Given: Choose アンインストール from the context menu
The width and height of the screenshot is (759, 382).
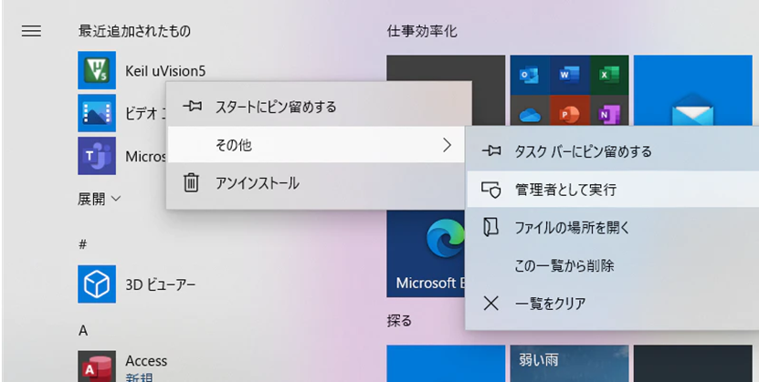Looking at the screenshot, I should click(257, 183).
